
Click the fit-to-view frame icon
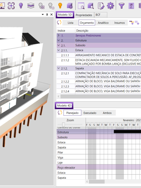11,6
